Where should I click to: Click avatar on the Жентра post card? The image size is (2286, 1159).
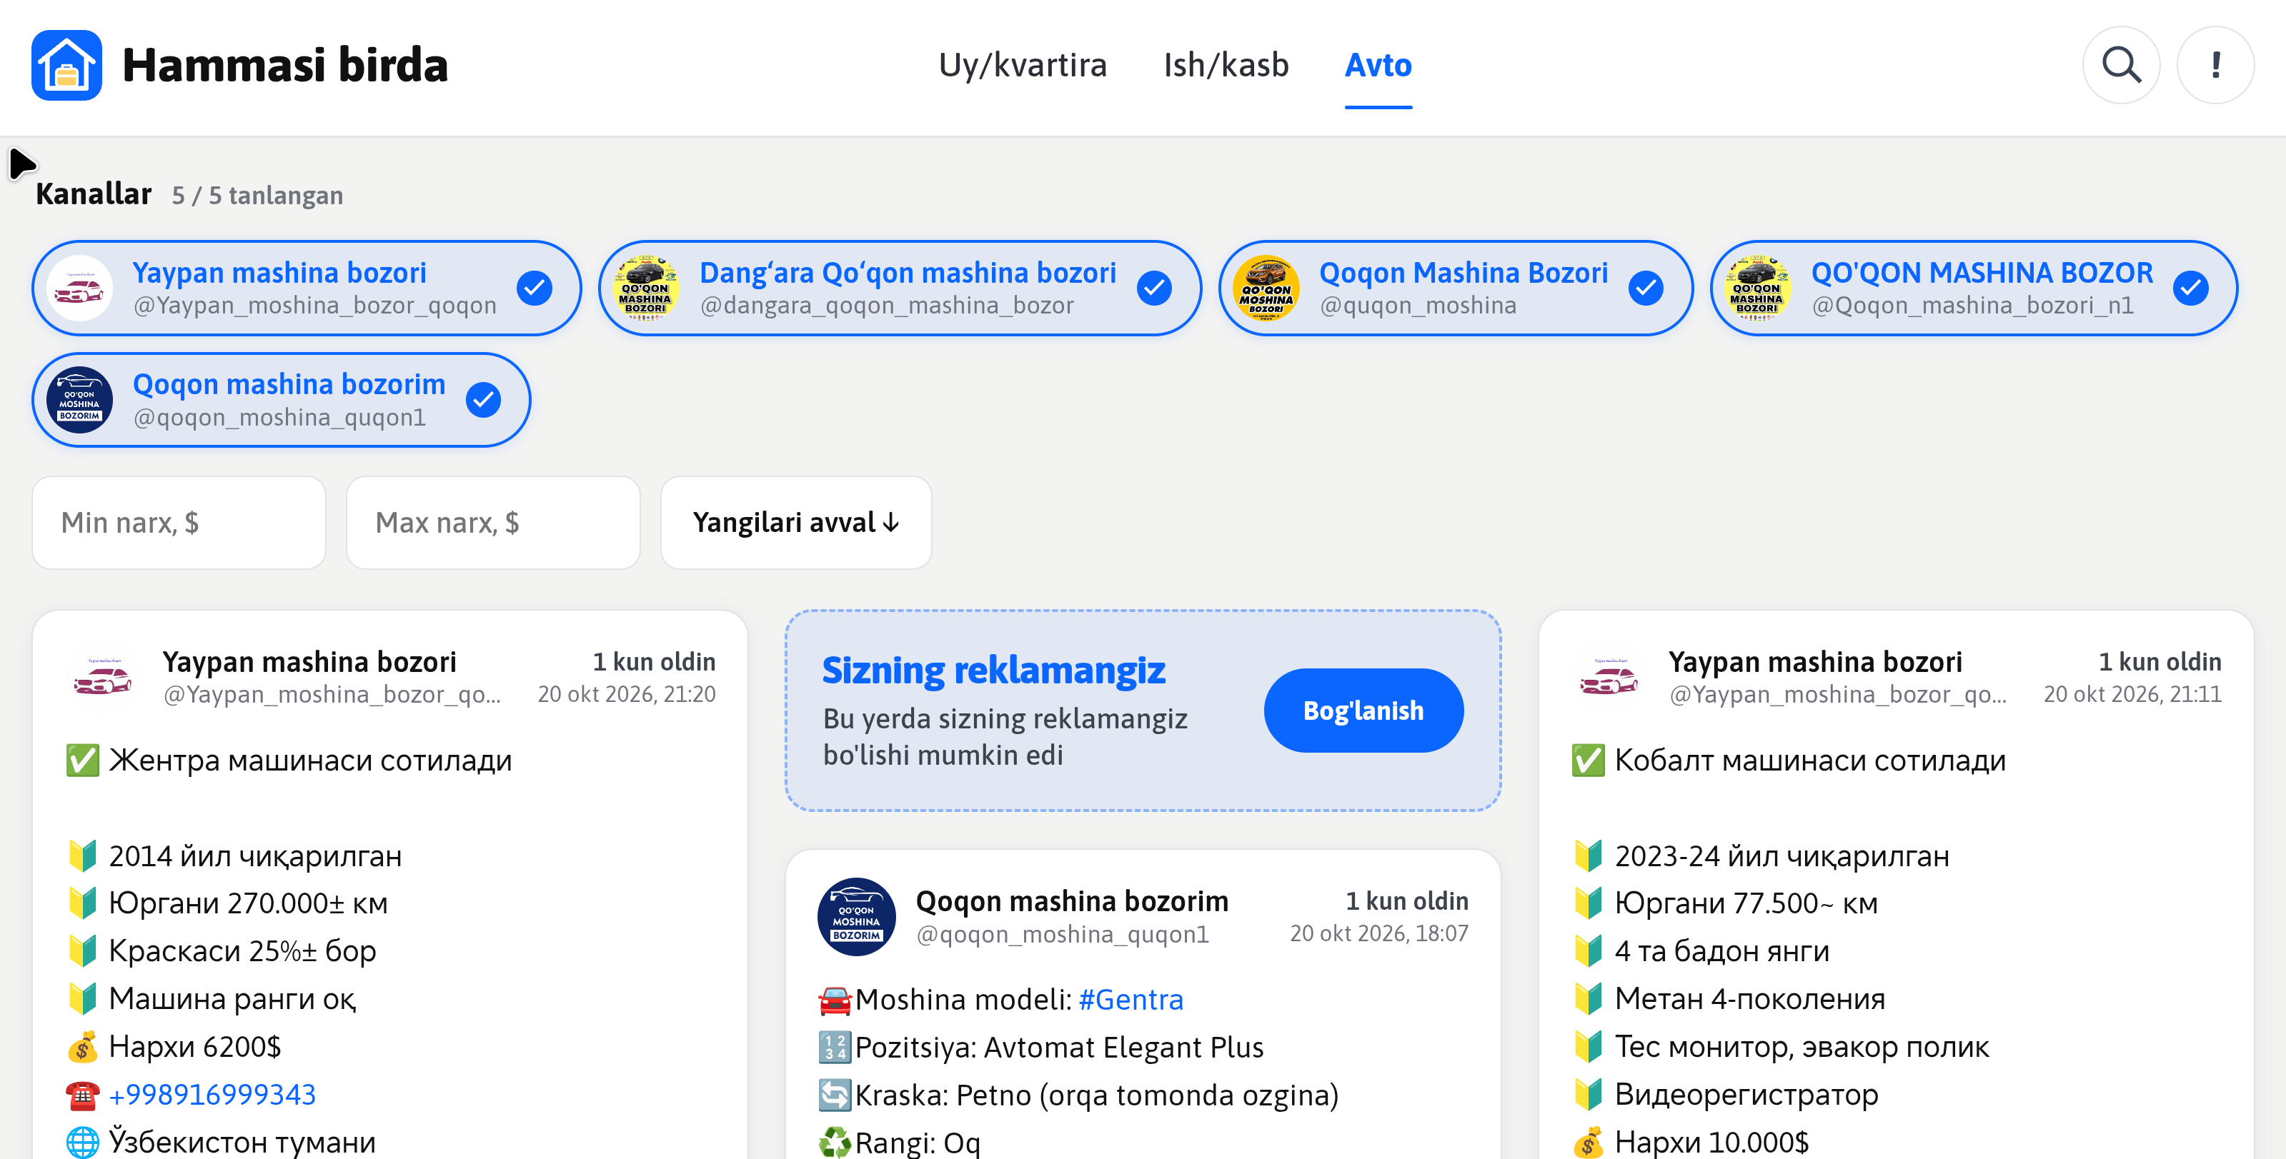pyautogui.click(x=103, y=678)
